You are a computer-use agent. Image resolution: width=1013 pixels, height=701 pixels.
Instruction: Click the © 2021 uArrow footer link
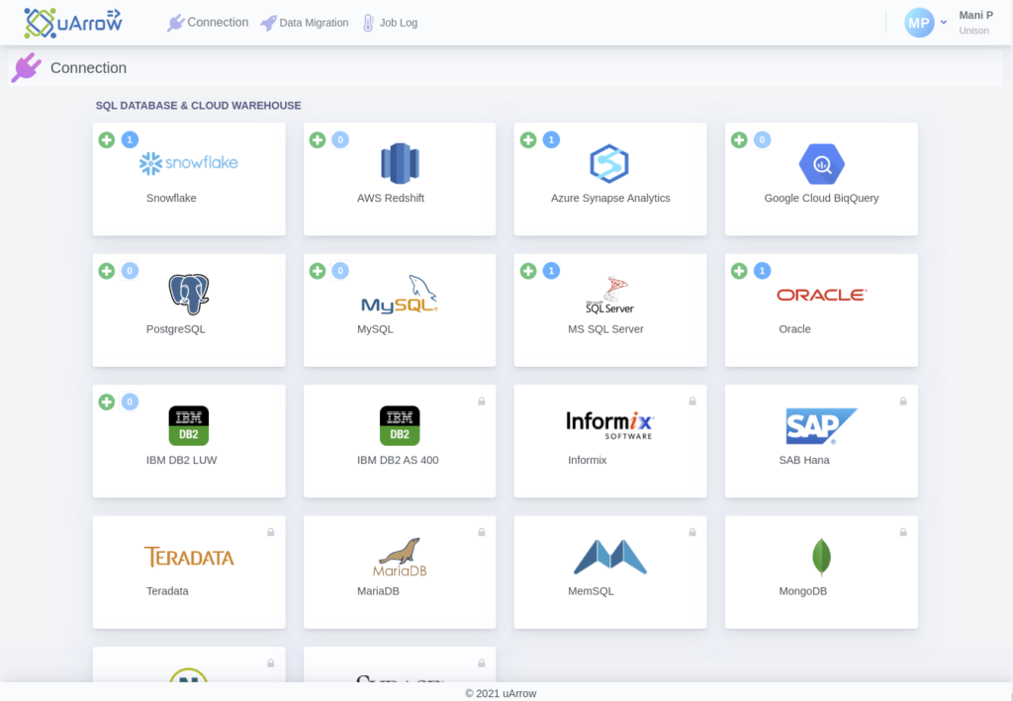[x=502, y=693]
